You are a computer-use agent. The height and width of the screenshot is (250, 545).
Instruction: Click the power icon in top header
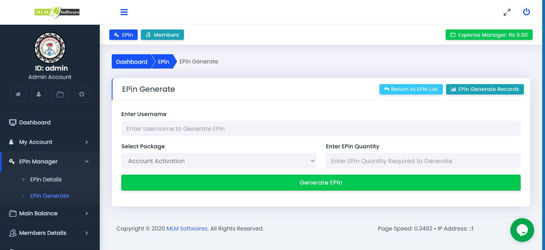526,12
